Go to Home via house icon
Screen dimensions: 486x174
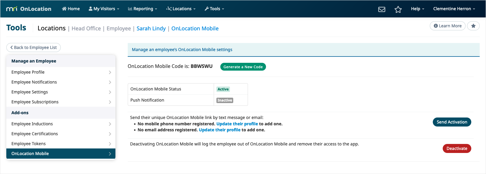click(71, 9)
